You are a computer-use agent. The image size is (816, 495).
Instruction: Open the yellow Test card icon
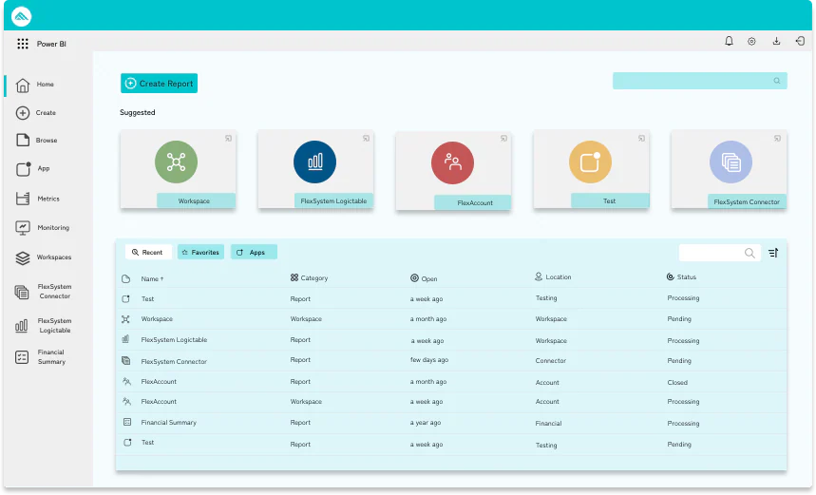(x=590, y=162)
